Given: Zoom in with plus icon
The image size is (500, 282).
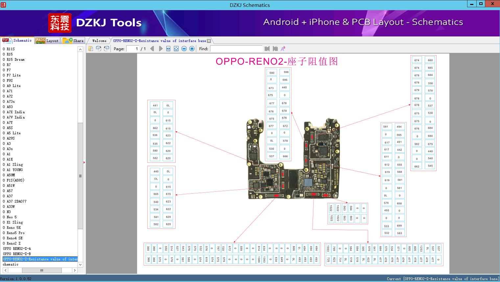Looking at the screenshot, I should point(192,49).
